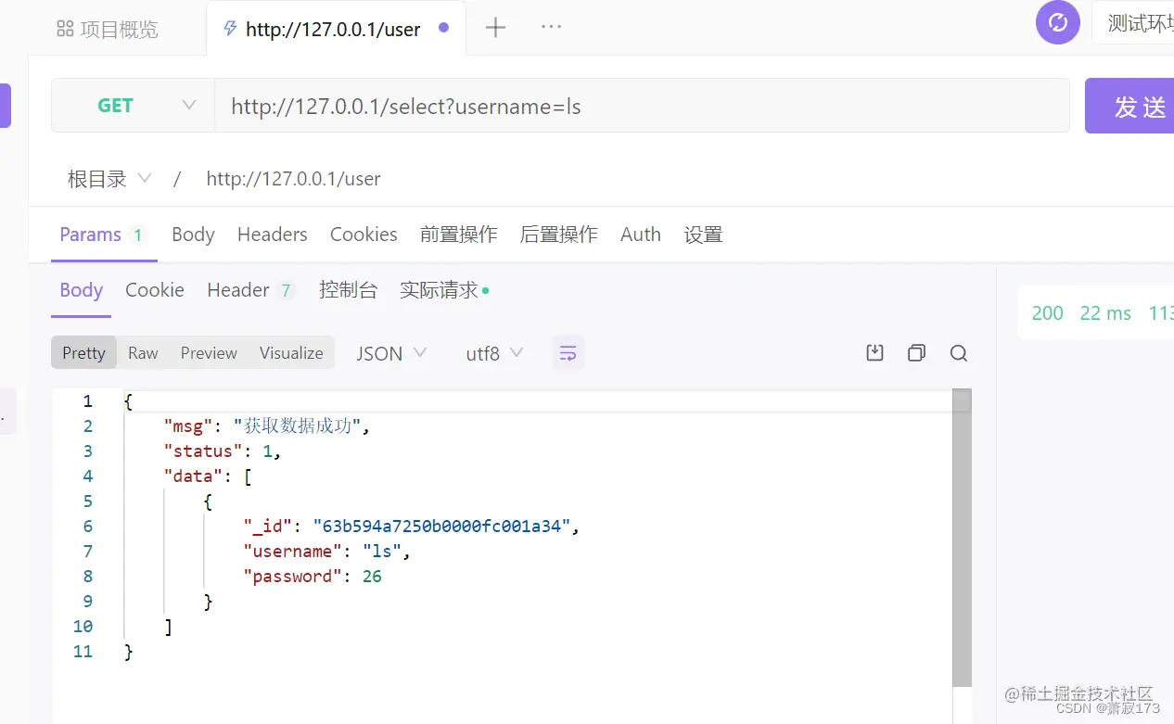Open the Params request tab
1174x724 pixels.
[102, 235]
